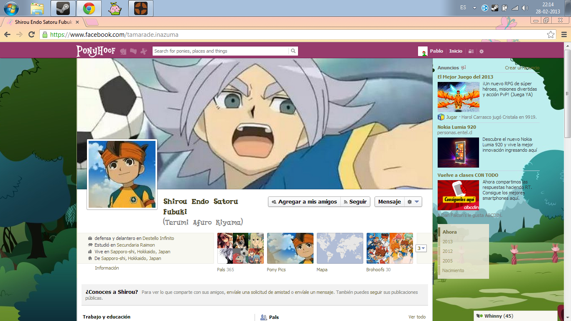This screenshot has height=321, width=571.
Task: Open the Secundaria Raimon link
Action: point(136,245)
